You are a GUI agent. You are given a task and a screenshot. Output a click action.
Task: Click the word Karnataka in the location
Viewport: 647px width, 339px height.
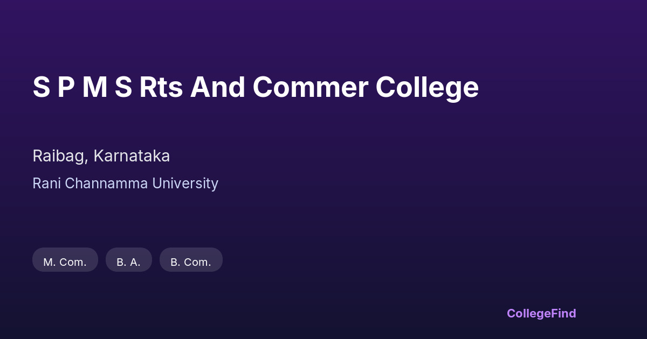click(x=132, y=156)
